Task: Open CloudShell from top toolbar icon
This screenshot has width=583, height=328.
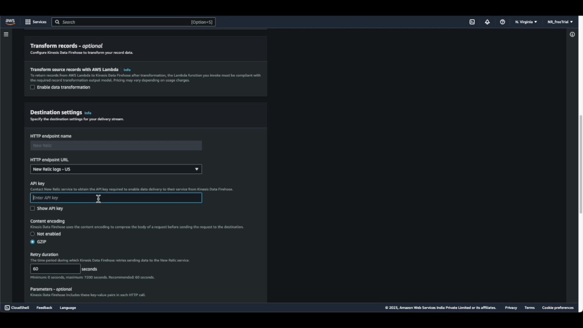Action: point(472,22)
